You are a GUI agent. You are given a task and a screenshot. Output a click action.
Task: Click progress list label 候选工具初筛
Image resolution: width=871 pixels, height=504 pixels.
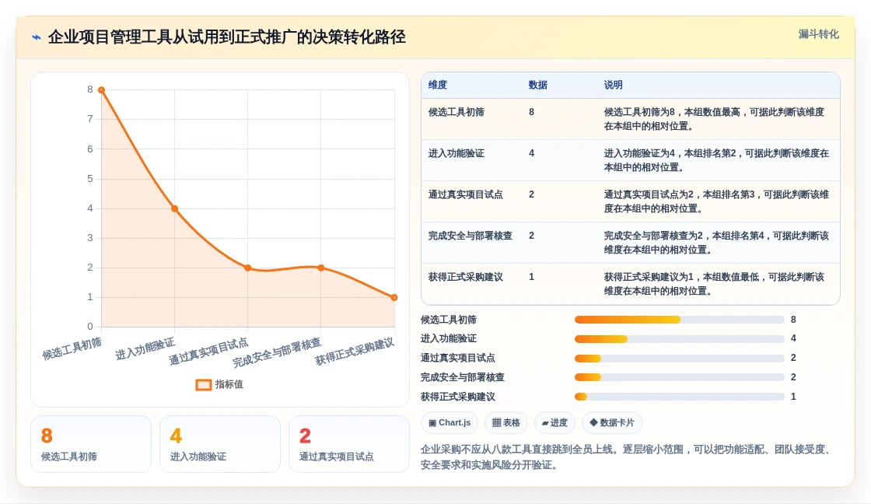coord(448,320)
